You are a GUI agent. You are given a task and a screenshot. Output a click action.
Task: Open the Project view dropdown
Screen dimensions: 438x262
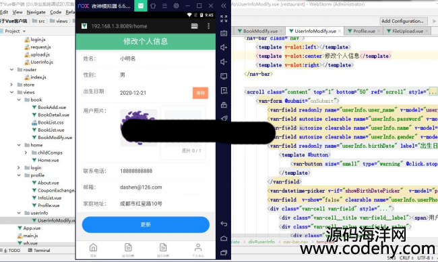tap(15, 31)
